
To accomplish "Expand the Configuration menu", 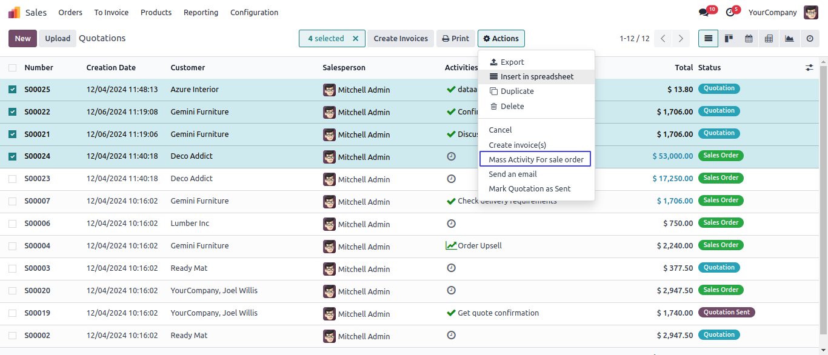I will click(254, 13).
